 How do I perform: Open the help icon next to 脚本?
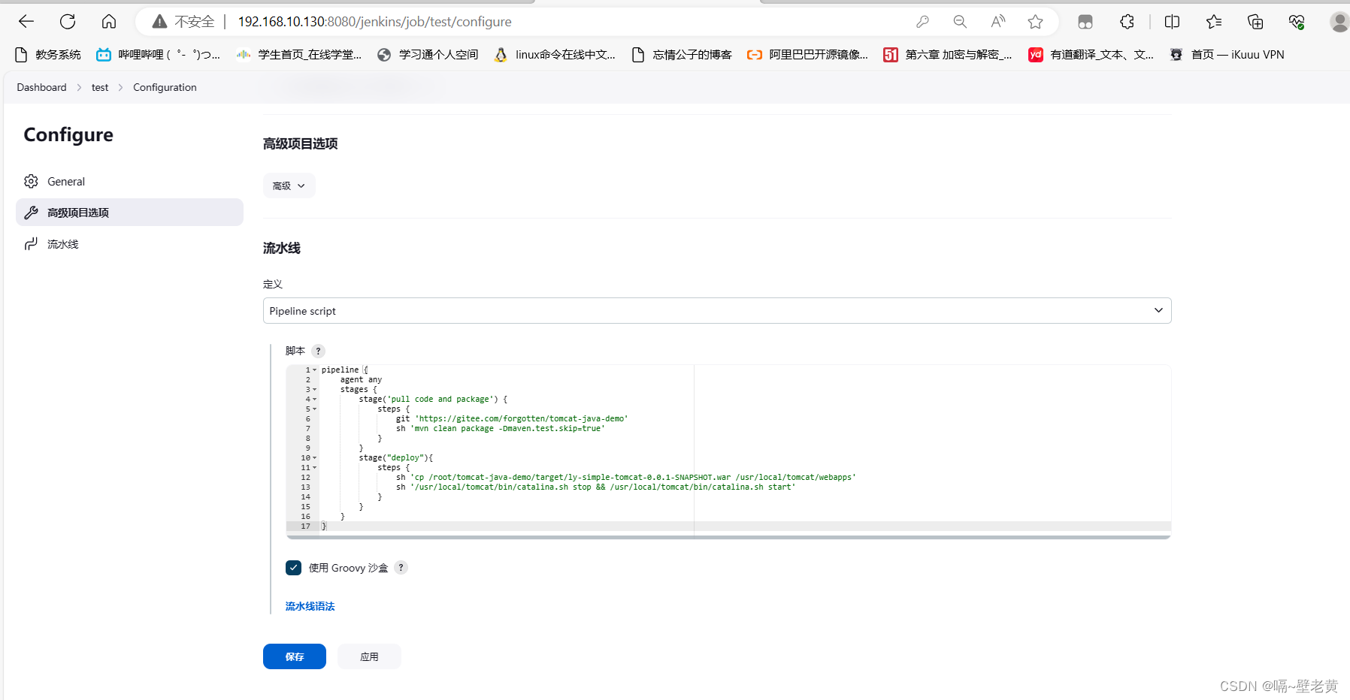(318, 351)
